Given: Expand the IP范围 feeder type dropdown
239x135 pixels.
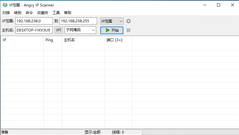Looking at the screenshot, I should pyautogui.click(x=112, y=21).
